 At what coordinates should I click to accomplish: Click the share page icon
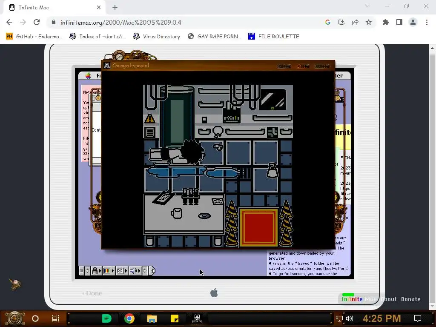[355, 22]
